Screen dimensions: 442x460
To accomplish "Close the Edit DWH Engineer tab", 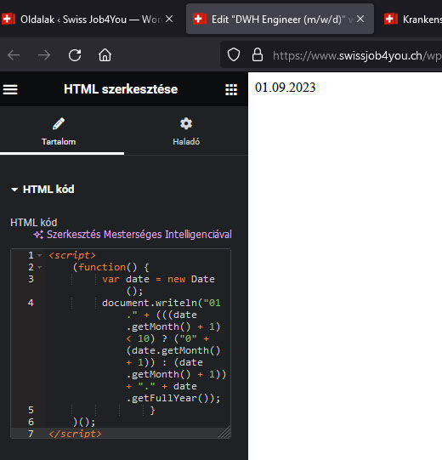I will tap(360, 20).
